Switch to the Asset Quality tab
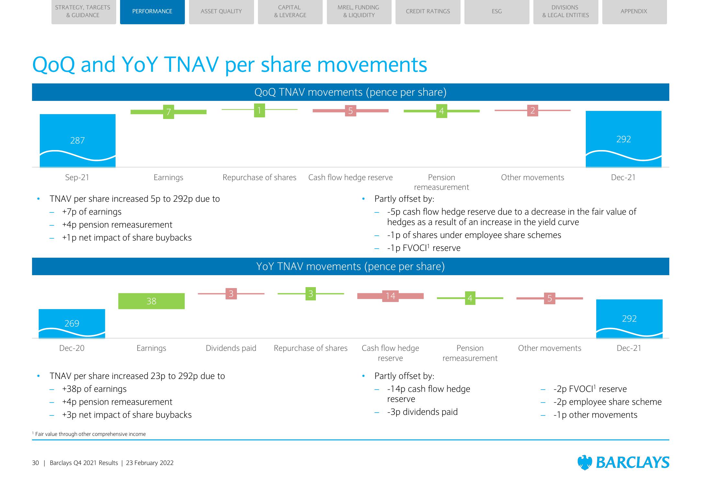This screenshot has height=485, width=701. 221,12
